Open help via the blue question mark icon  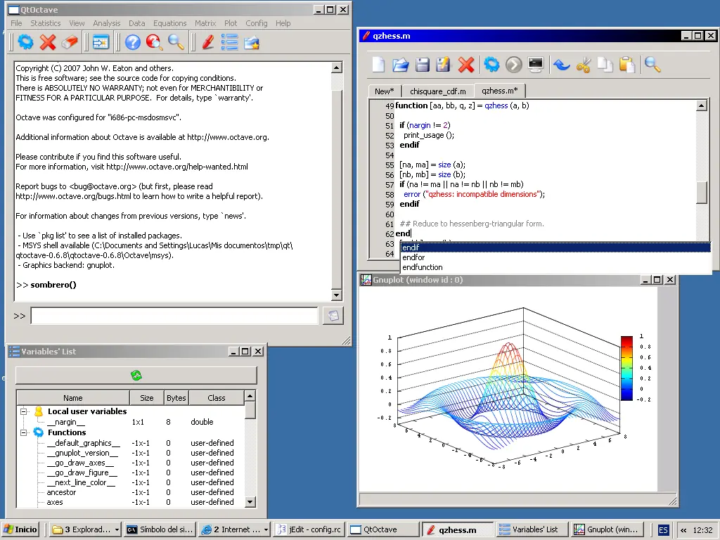tap(133, 42)
